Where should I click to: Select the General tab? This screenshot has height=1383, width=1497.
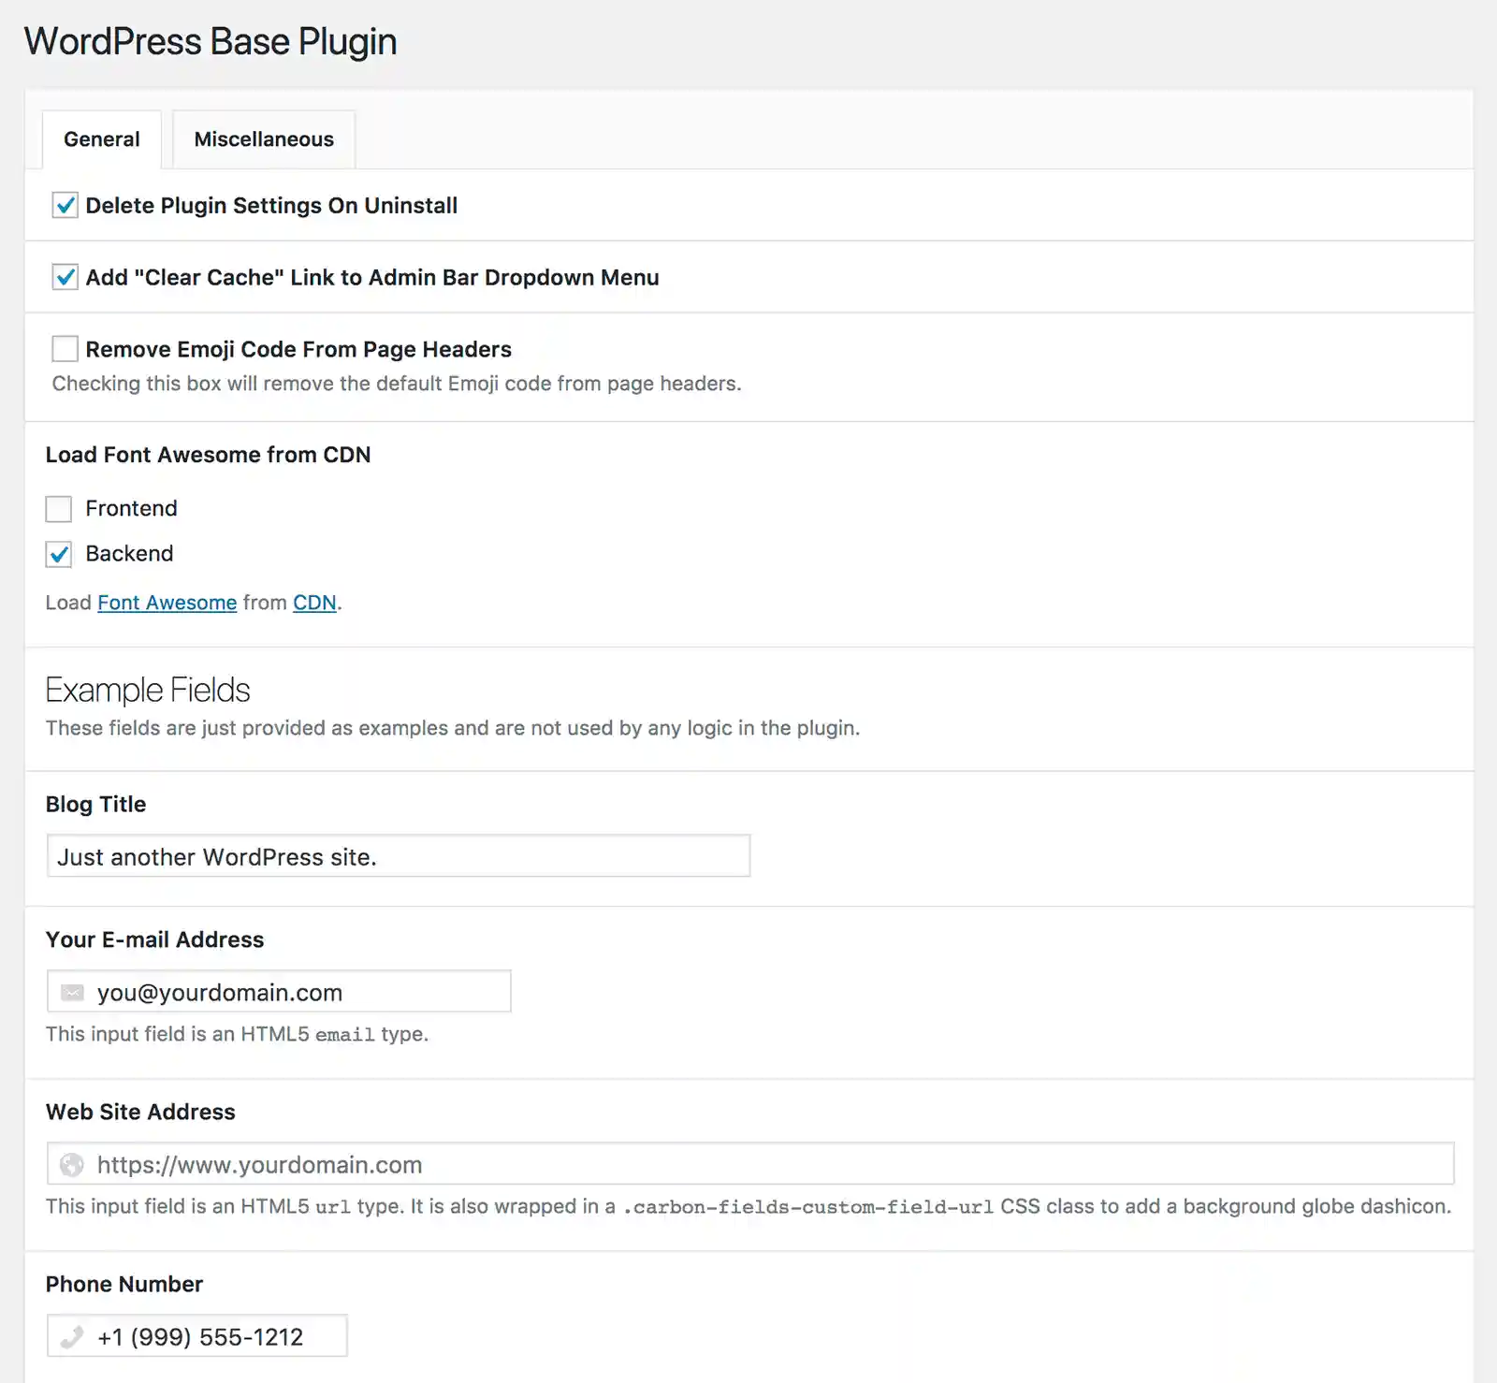(x=100, y=138)
